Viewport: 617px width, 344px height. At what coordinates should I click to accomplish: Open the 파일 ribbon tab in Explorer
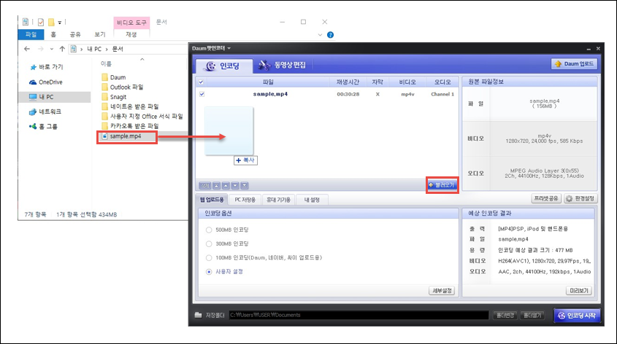[x=31, y=34]
